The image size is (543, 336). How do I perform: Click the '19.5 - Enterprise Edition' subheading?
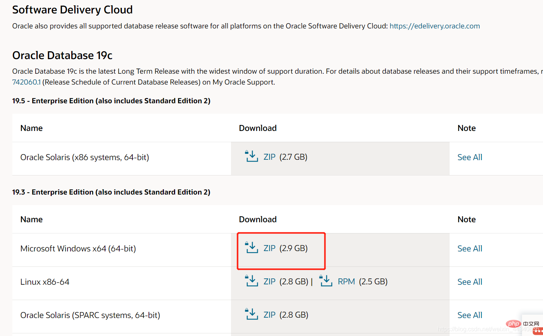tap(111, 101)
